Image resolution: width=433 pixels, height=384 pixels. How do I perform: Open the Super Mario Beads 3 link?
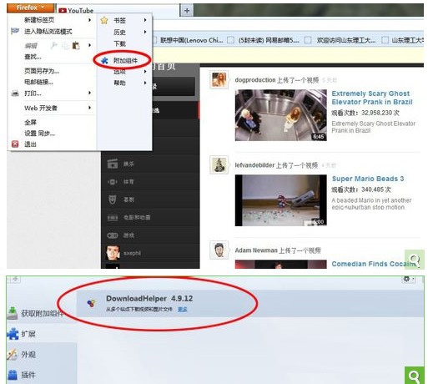pos(368,179)
